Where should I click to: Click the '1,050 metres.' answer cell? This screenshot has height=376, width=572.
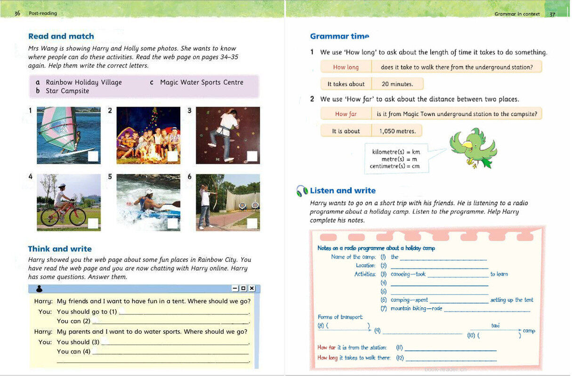(397, 131)
